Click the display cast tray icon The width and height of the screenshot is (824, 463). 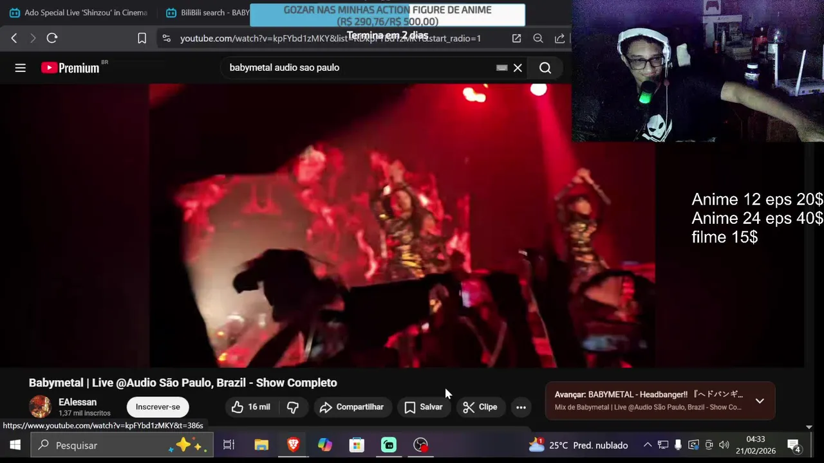[693, 445]
